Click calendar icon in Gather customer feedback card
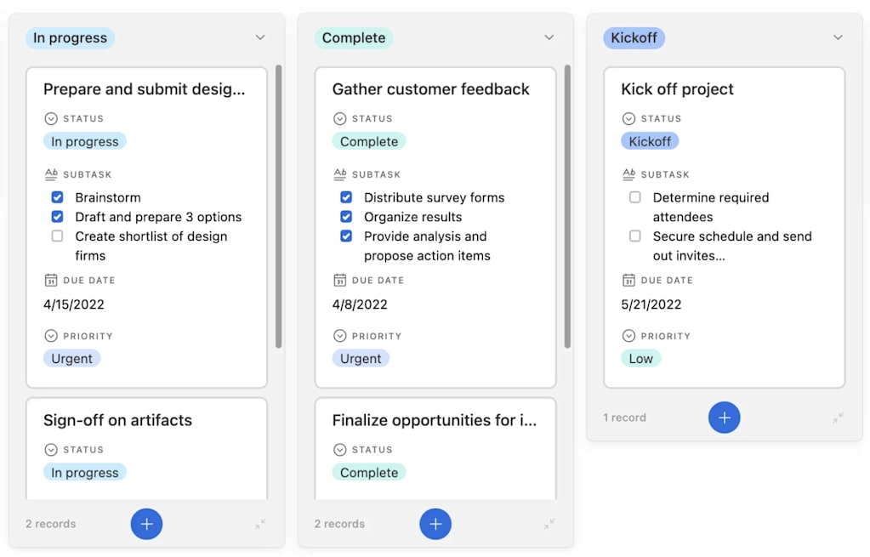The width and height of the screenshot is (870, 557). point(340,280)
